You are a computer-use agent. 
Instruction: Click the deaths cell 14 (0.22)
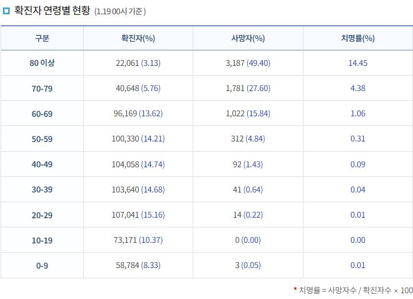point(248,215)
